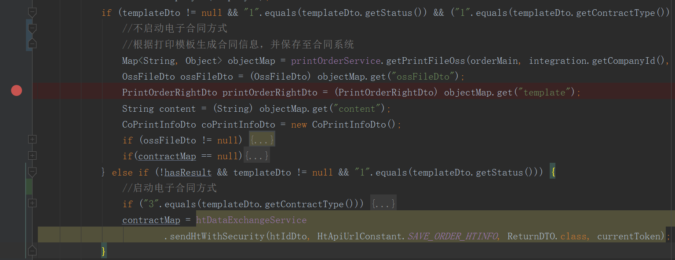Image resolution: width=675 pixels, height=260 pixels.
Task: Toggle the breakpoint on the PrintOrderRightDto line
Action: (16, 91)
